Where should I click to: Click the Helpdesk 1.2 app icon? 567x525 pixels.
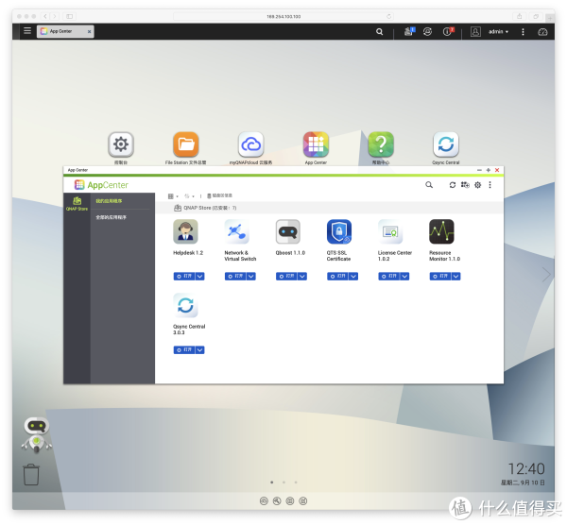[x=185, y=231]
